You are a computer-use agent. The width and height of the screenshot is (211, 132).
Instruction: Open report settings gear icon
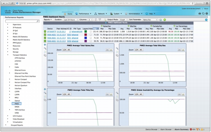point(160,20)
